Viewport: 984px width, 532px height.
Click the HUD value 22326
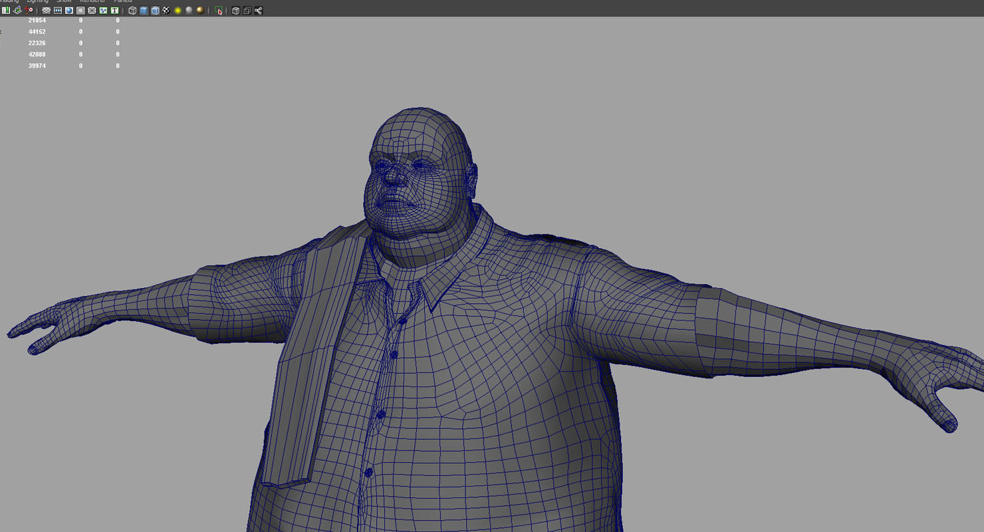pyautogui.click(x=37, y=43)
